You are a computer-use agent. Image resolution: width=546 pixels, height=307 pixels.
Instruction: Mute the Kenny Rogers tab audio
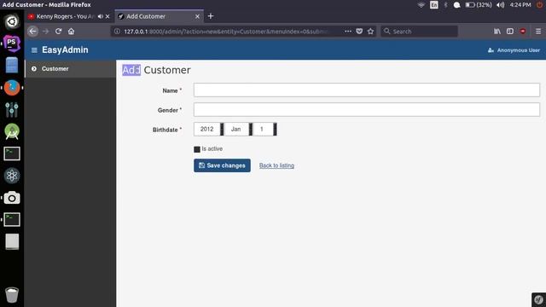coord(101,16)
